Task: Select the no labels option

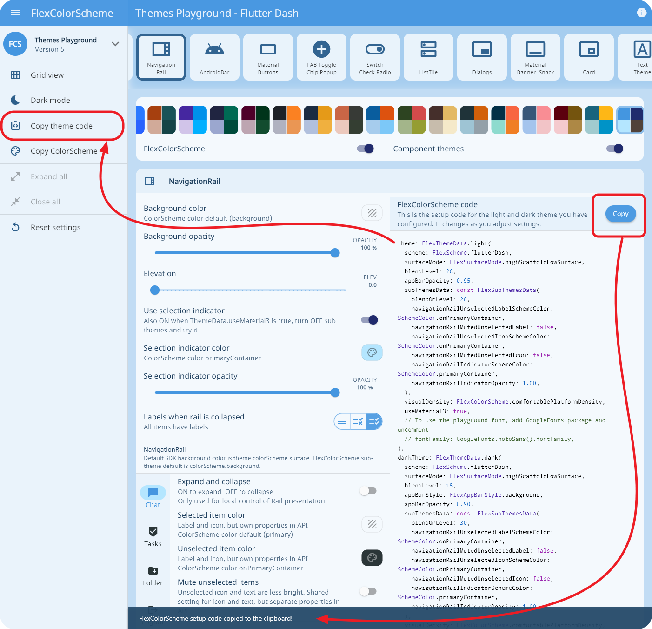Action: [x=342, y=421]
